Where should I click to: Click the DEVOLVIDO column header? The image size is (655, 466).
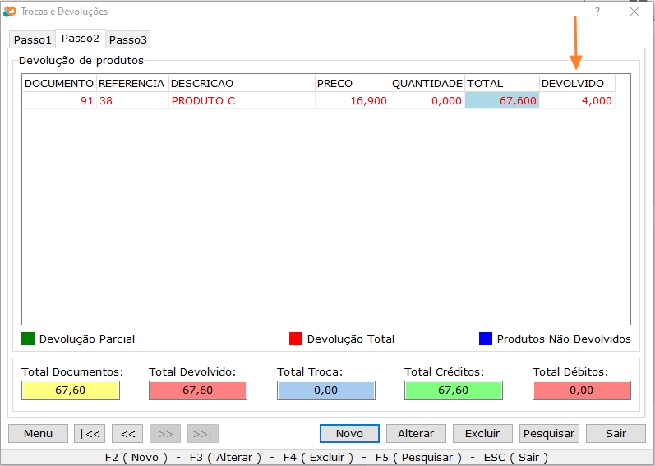point(576,83)
